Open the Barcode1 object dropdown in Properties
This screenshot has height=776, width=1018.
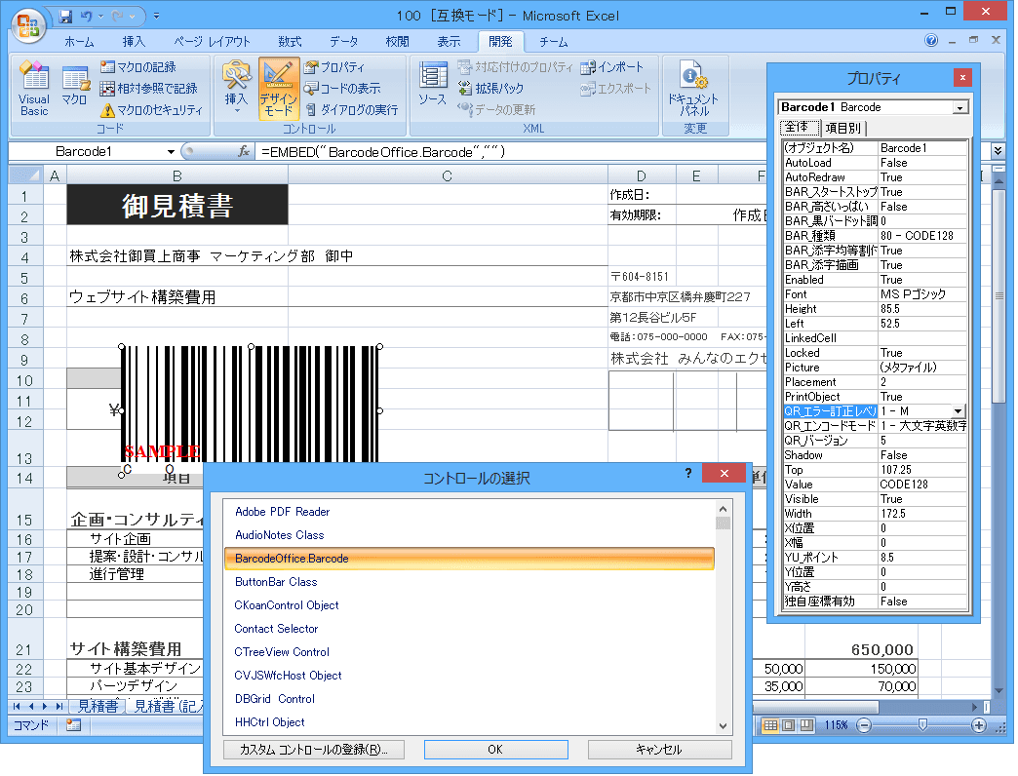point(960,107)
